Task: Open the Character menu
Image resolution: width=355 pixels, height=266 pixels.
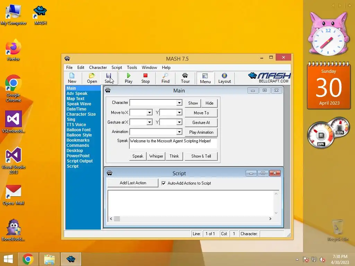Action: coord(98,68)
